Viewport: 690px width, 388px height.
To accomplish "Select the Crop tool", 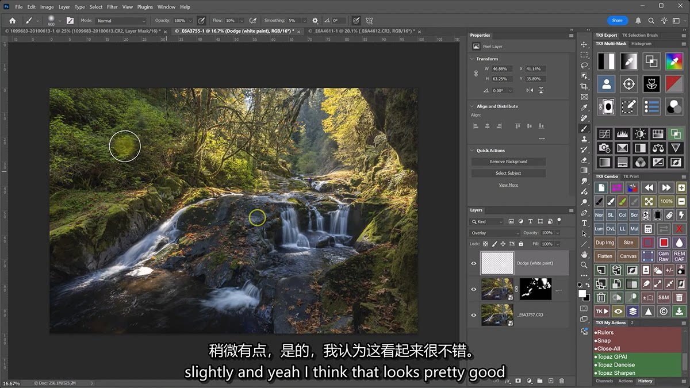I will (x=584, y=86).
